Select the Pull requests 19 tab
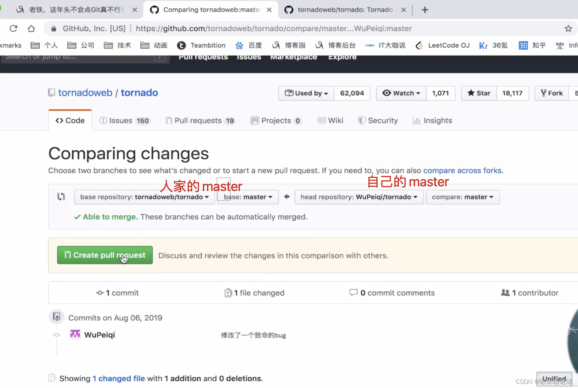 (x=200, y=121)
